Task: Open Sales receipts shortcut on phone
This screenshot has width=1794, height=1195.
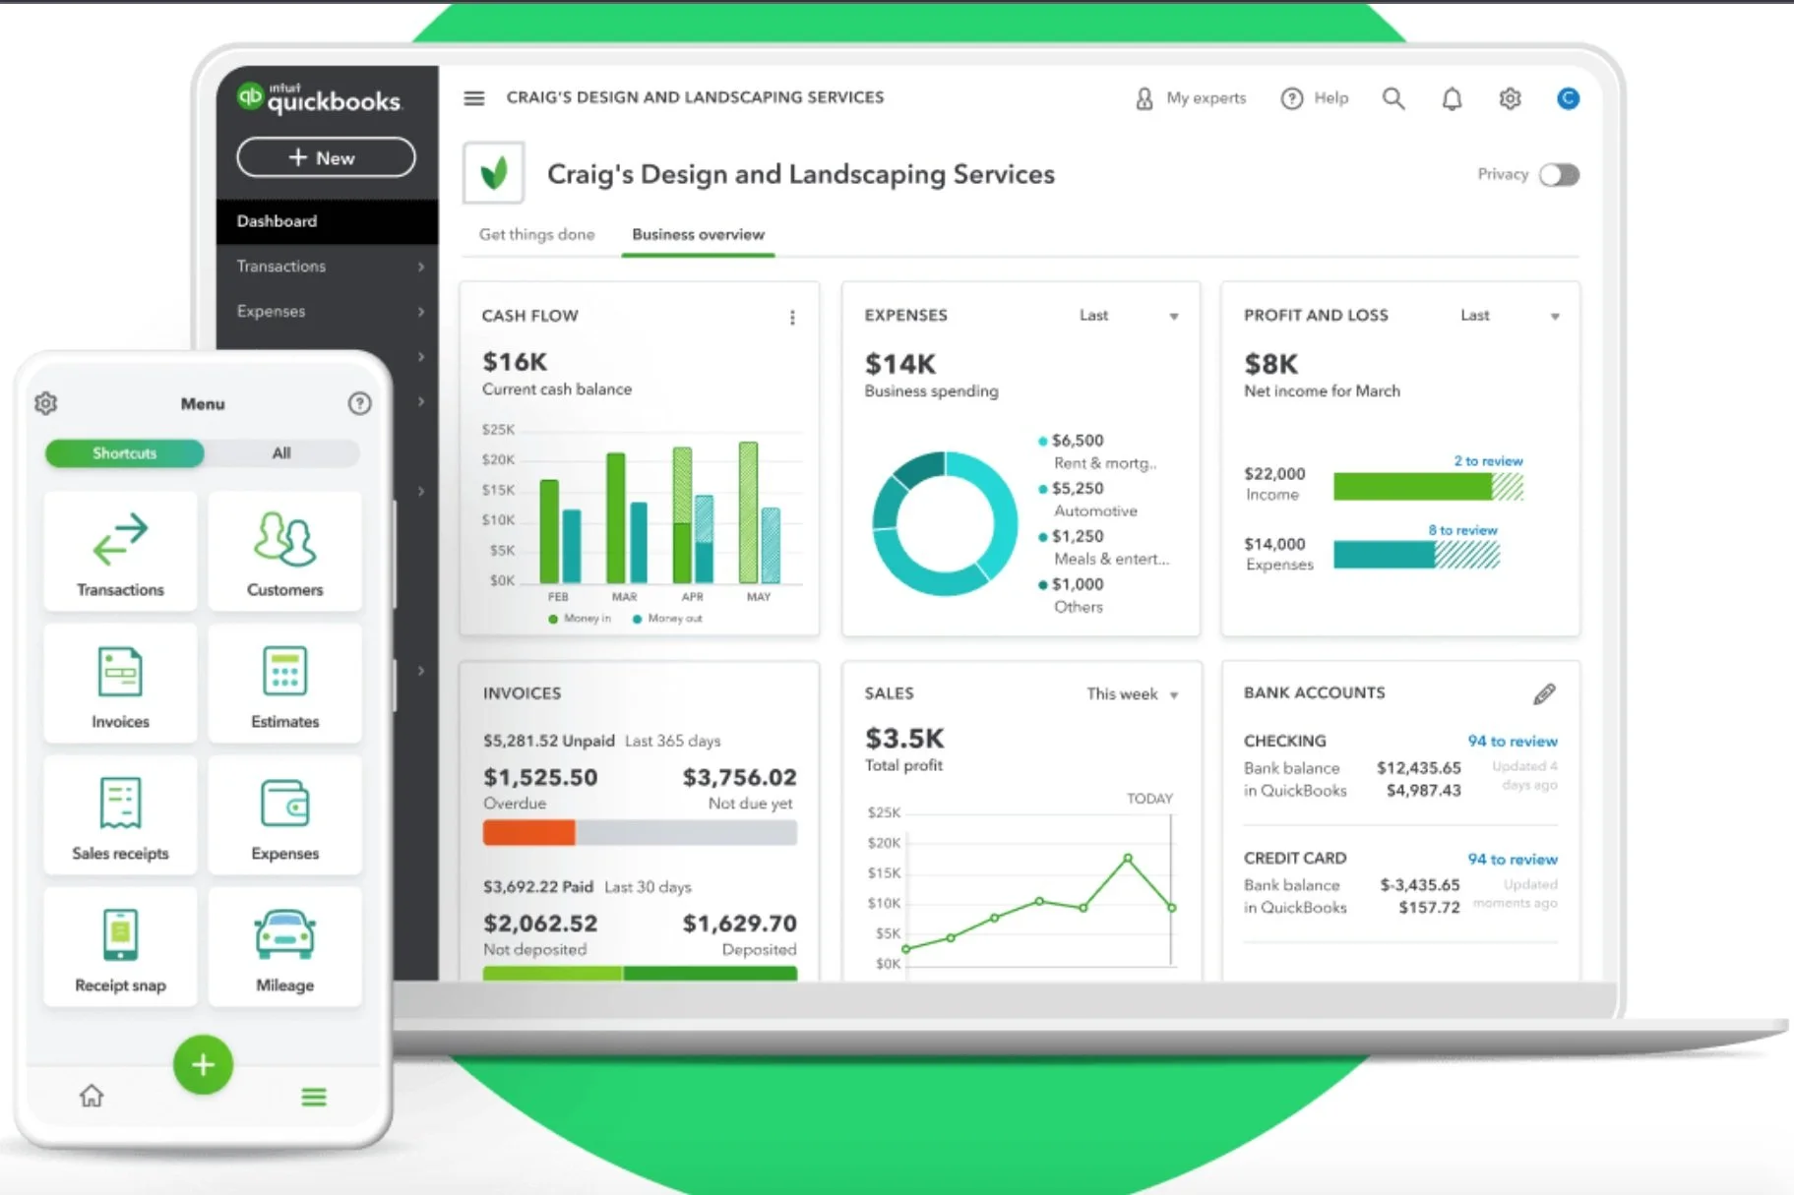Action: click(120, 815)
